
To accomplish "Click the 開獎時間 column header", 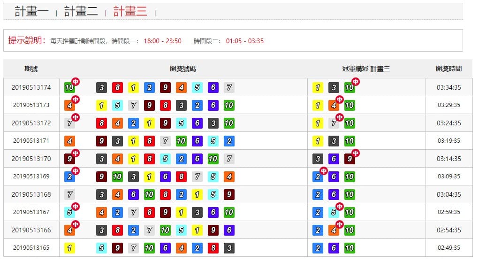I will point(449,69).
